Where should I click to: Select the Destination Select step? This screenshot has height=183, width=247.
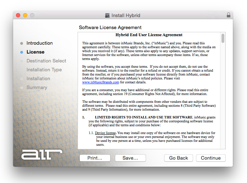46,61
